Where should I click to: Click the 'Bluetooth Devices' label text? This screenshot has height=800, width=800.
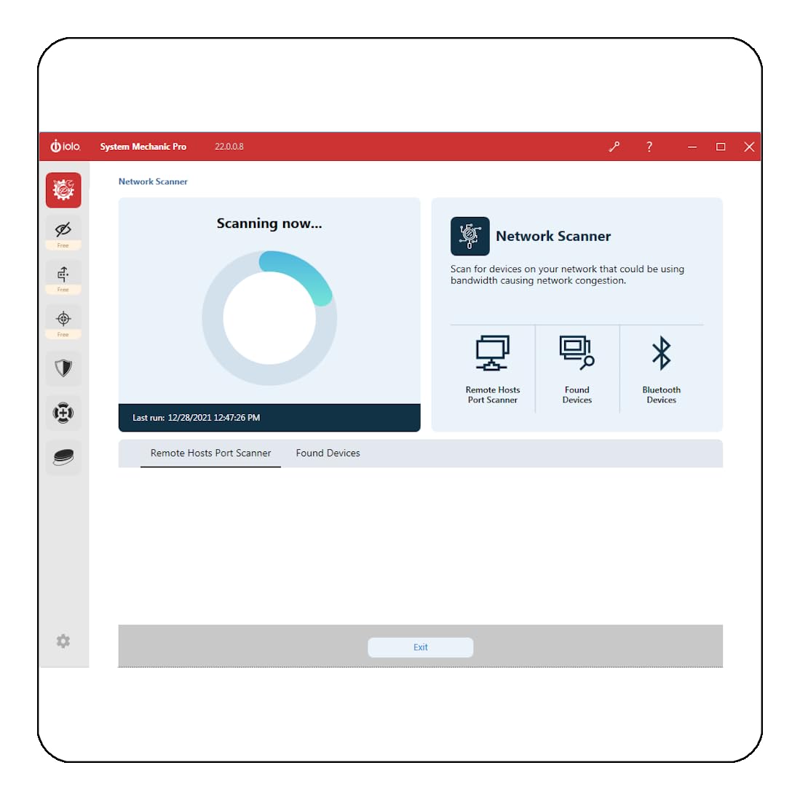point(661,395)
